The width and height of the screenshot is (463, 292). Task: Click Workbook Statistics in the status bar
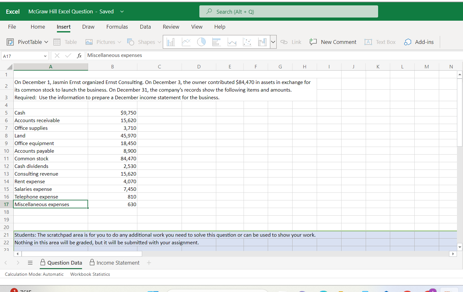[x=90, y=274]
